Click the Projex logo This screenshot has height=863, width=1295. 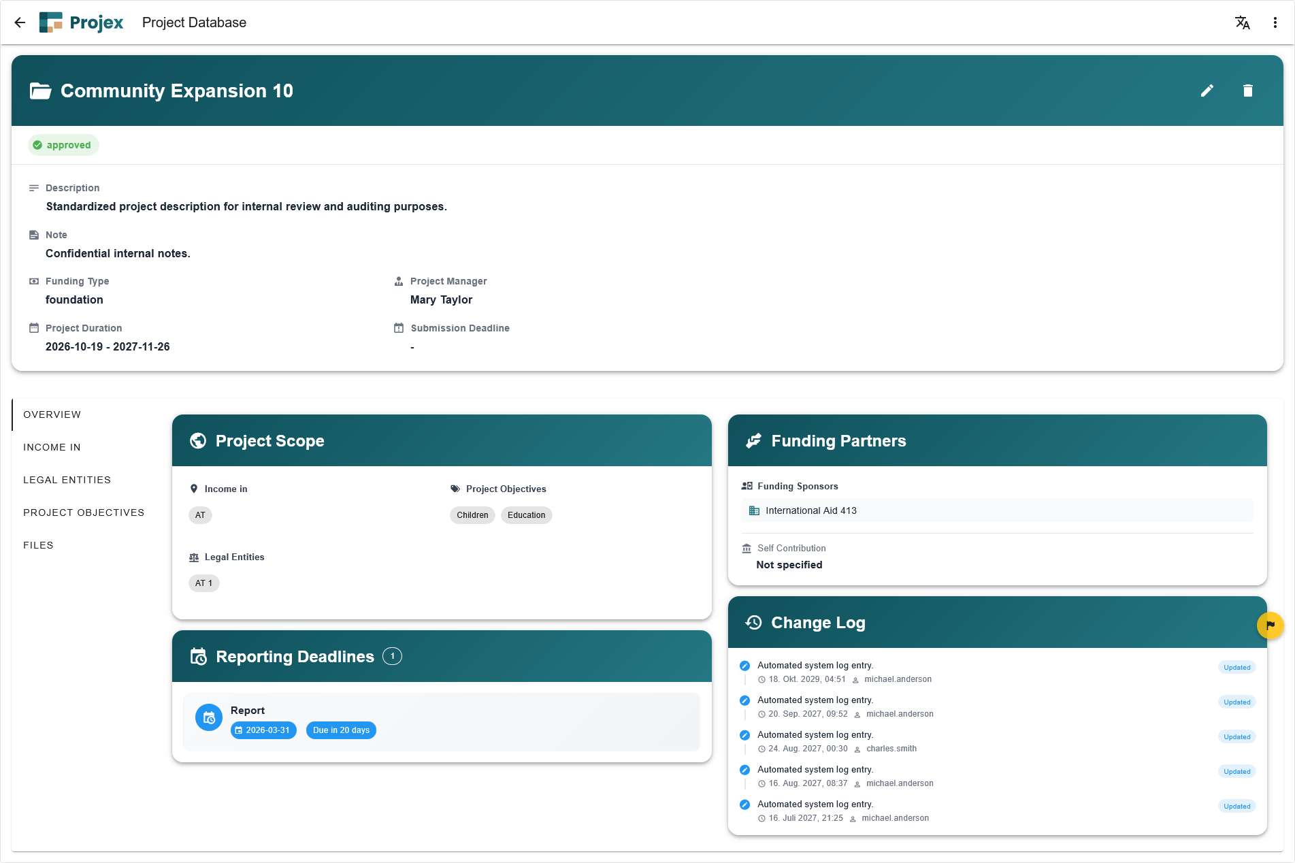click(82, 22)
